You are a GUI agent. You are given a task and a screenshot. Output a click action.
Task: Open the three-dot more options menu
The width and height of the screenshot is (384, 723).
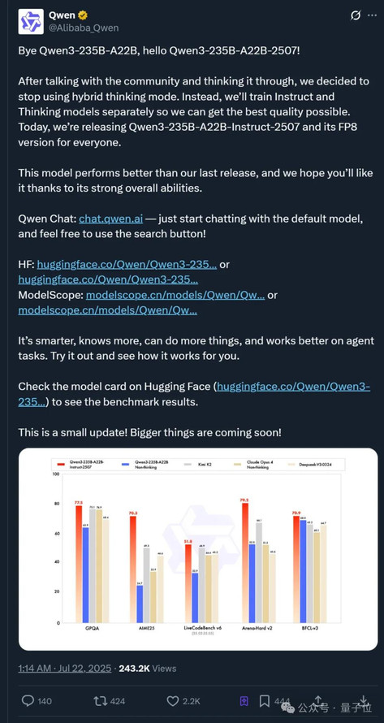pos(372,15)
